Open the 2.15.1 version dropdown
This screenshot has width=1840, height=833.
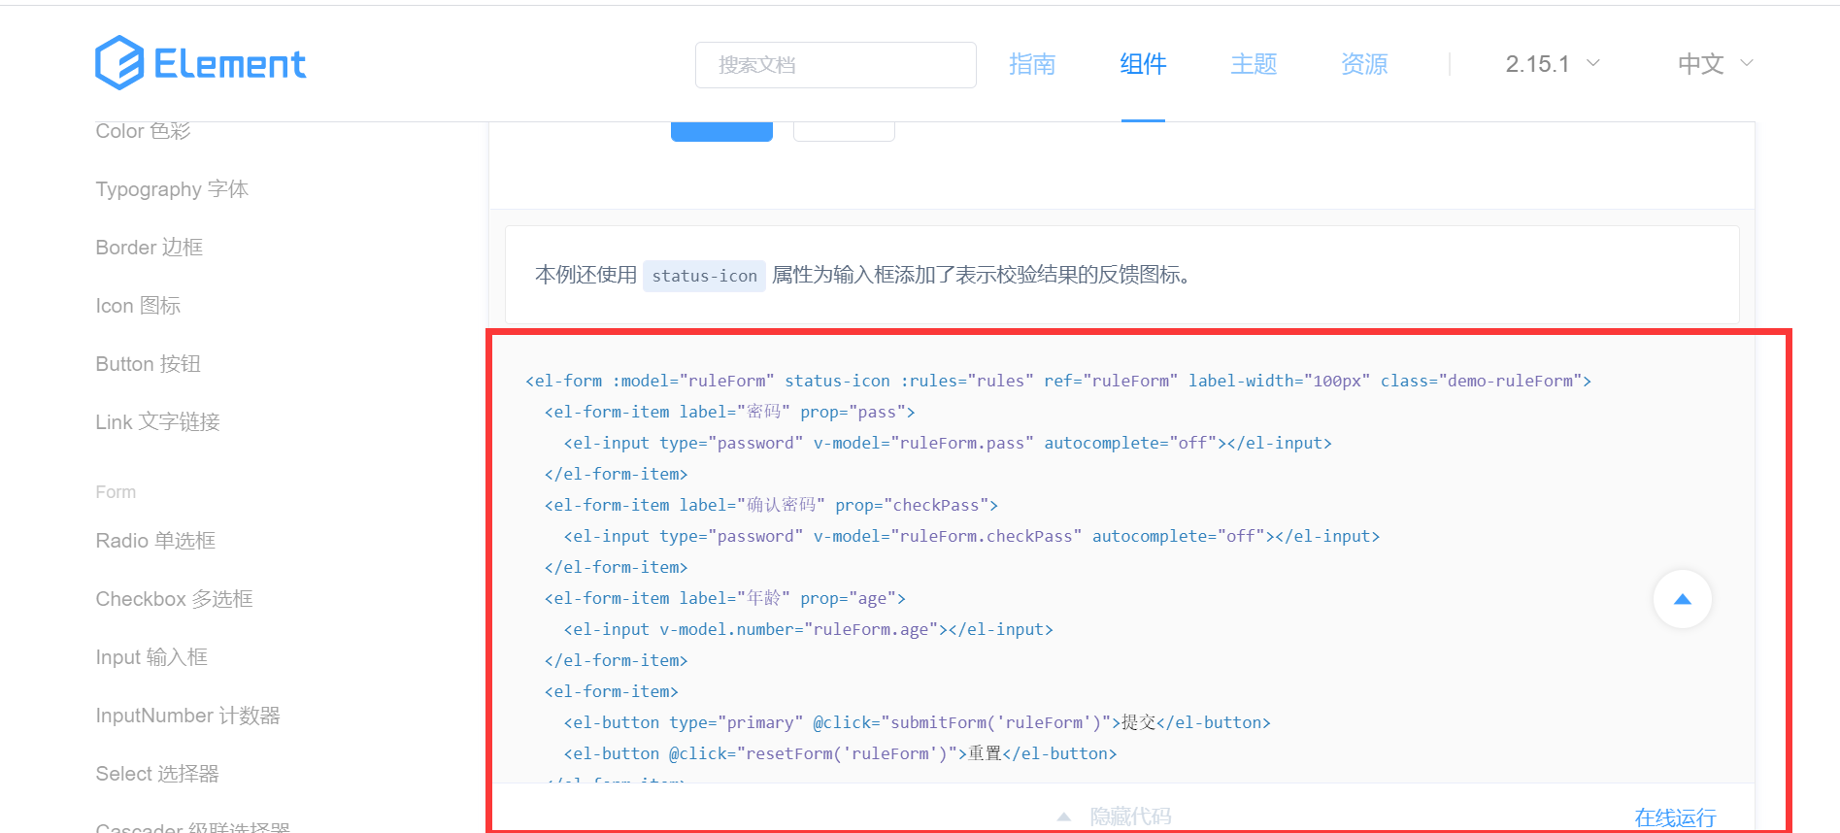point(1552,64)
